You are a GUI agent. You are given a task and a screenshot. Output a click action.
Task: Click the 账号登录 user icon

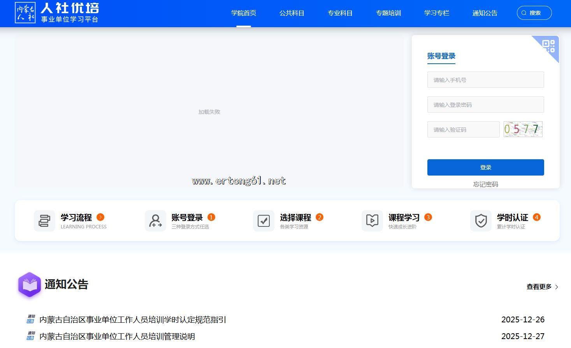pyautogui.click(x=155, y=221)
